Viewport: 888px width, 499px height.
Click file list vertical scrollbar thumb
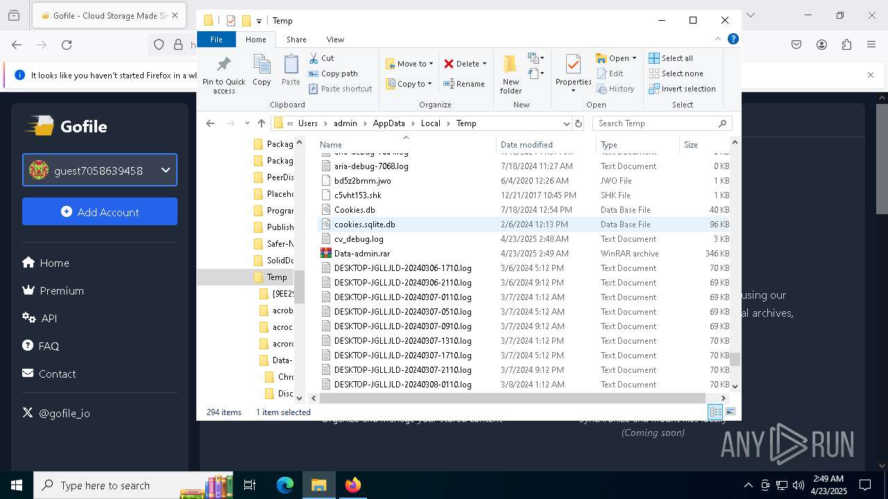pyautogui.click(x=735, y=359)
